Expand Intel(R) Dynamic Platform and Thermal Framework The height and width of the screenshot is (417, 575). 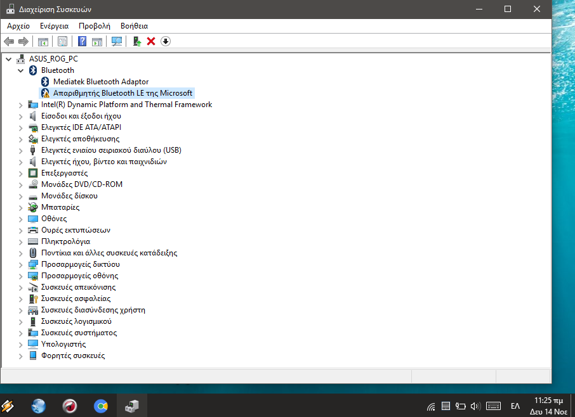pyautogui.click(x=20, y=105)
